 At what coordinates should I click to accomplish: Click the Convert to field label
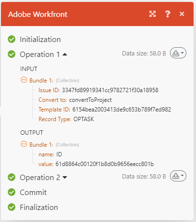[52, 100]
